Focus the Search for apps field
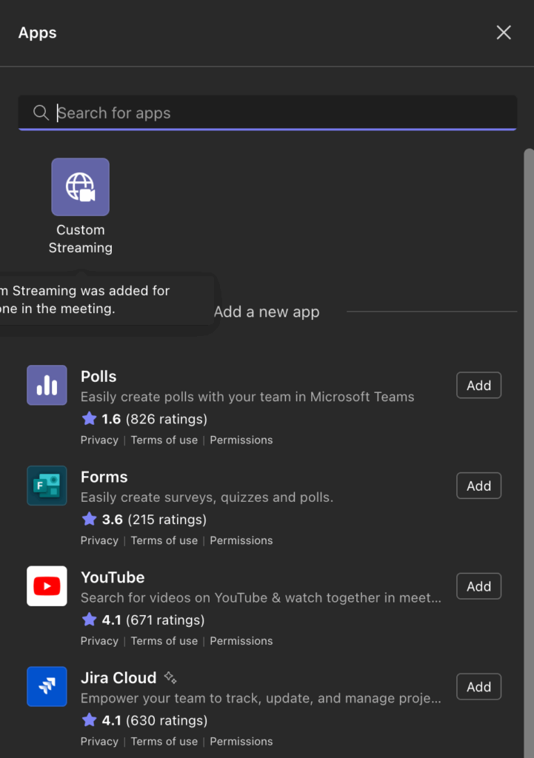This screenshot has height=758, width=534. pos(267,113)
